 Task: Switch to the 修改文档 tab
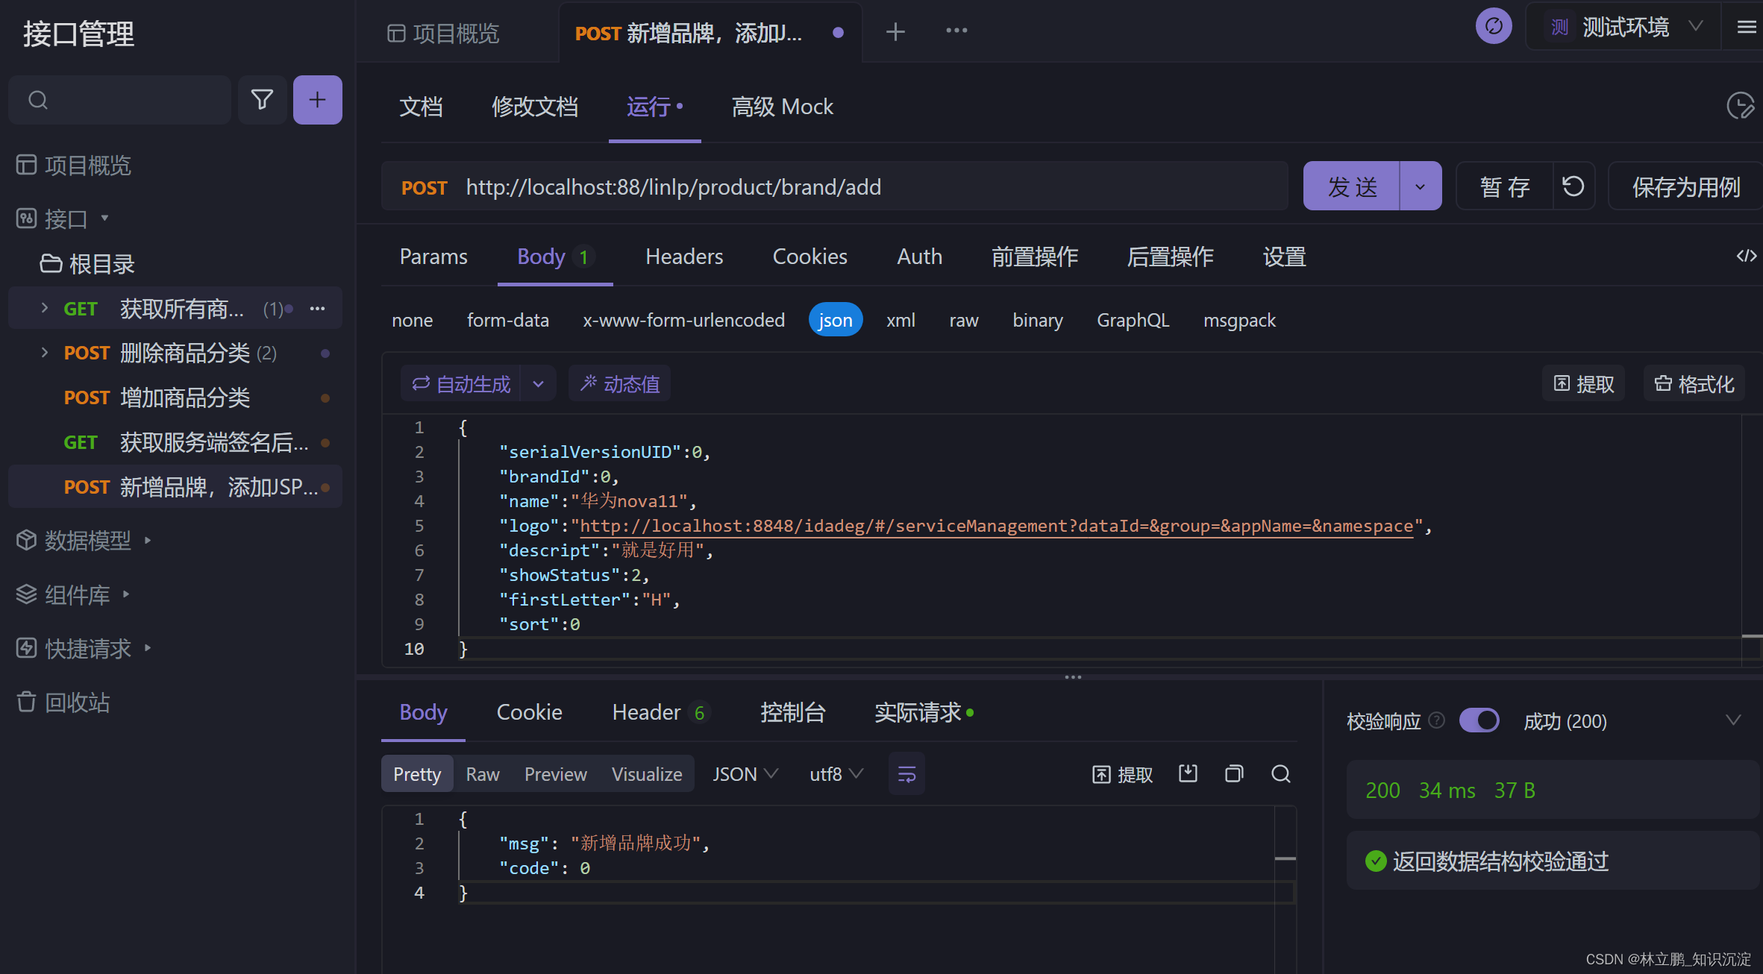534,107
